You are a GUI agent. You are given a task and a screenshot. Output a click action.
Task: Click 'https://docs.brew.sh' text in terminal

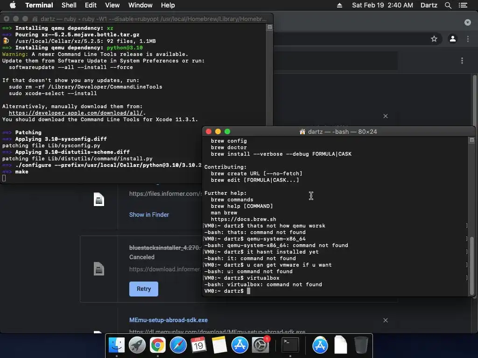click(x=243, y=219)
